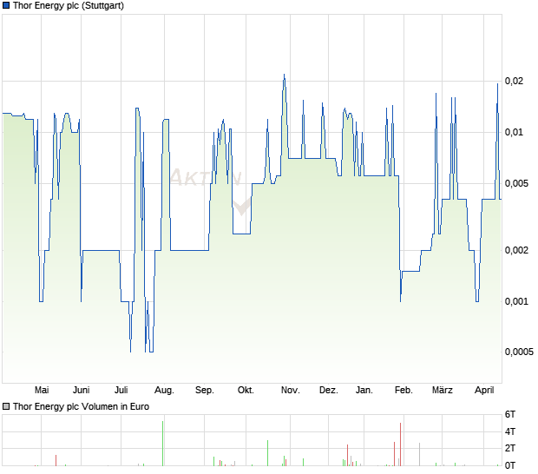Click the 'Thor Energy plc Volumen in Euro' label

(81, 407)
